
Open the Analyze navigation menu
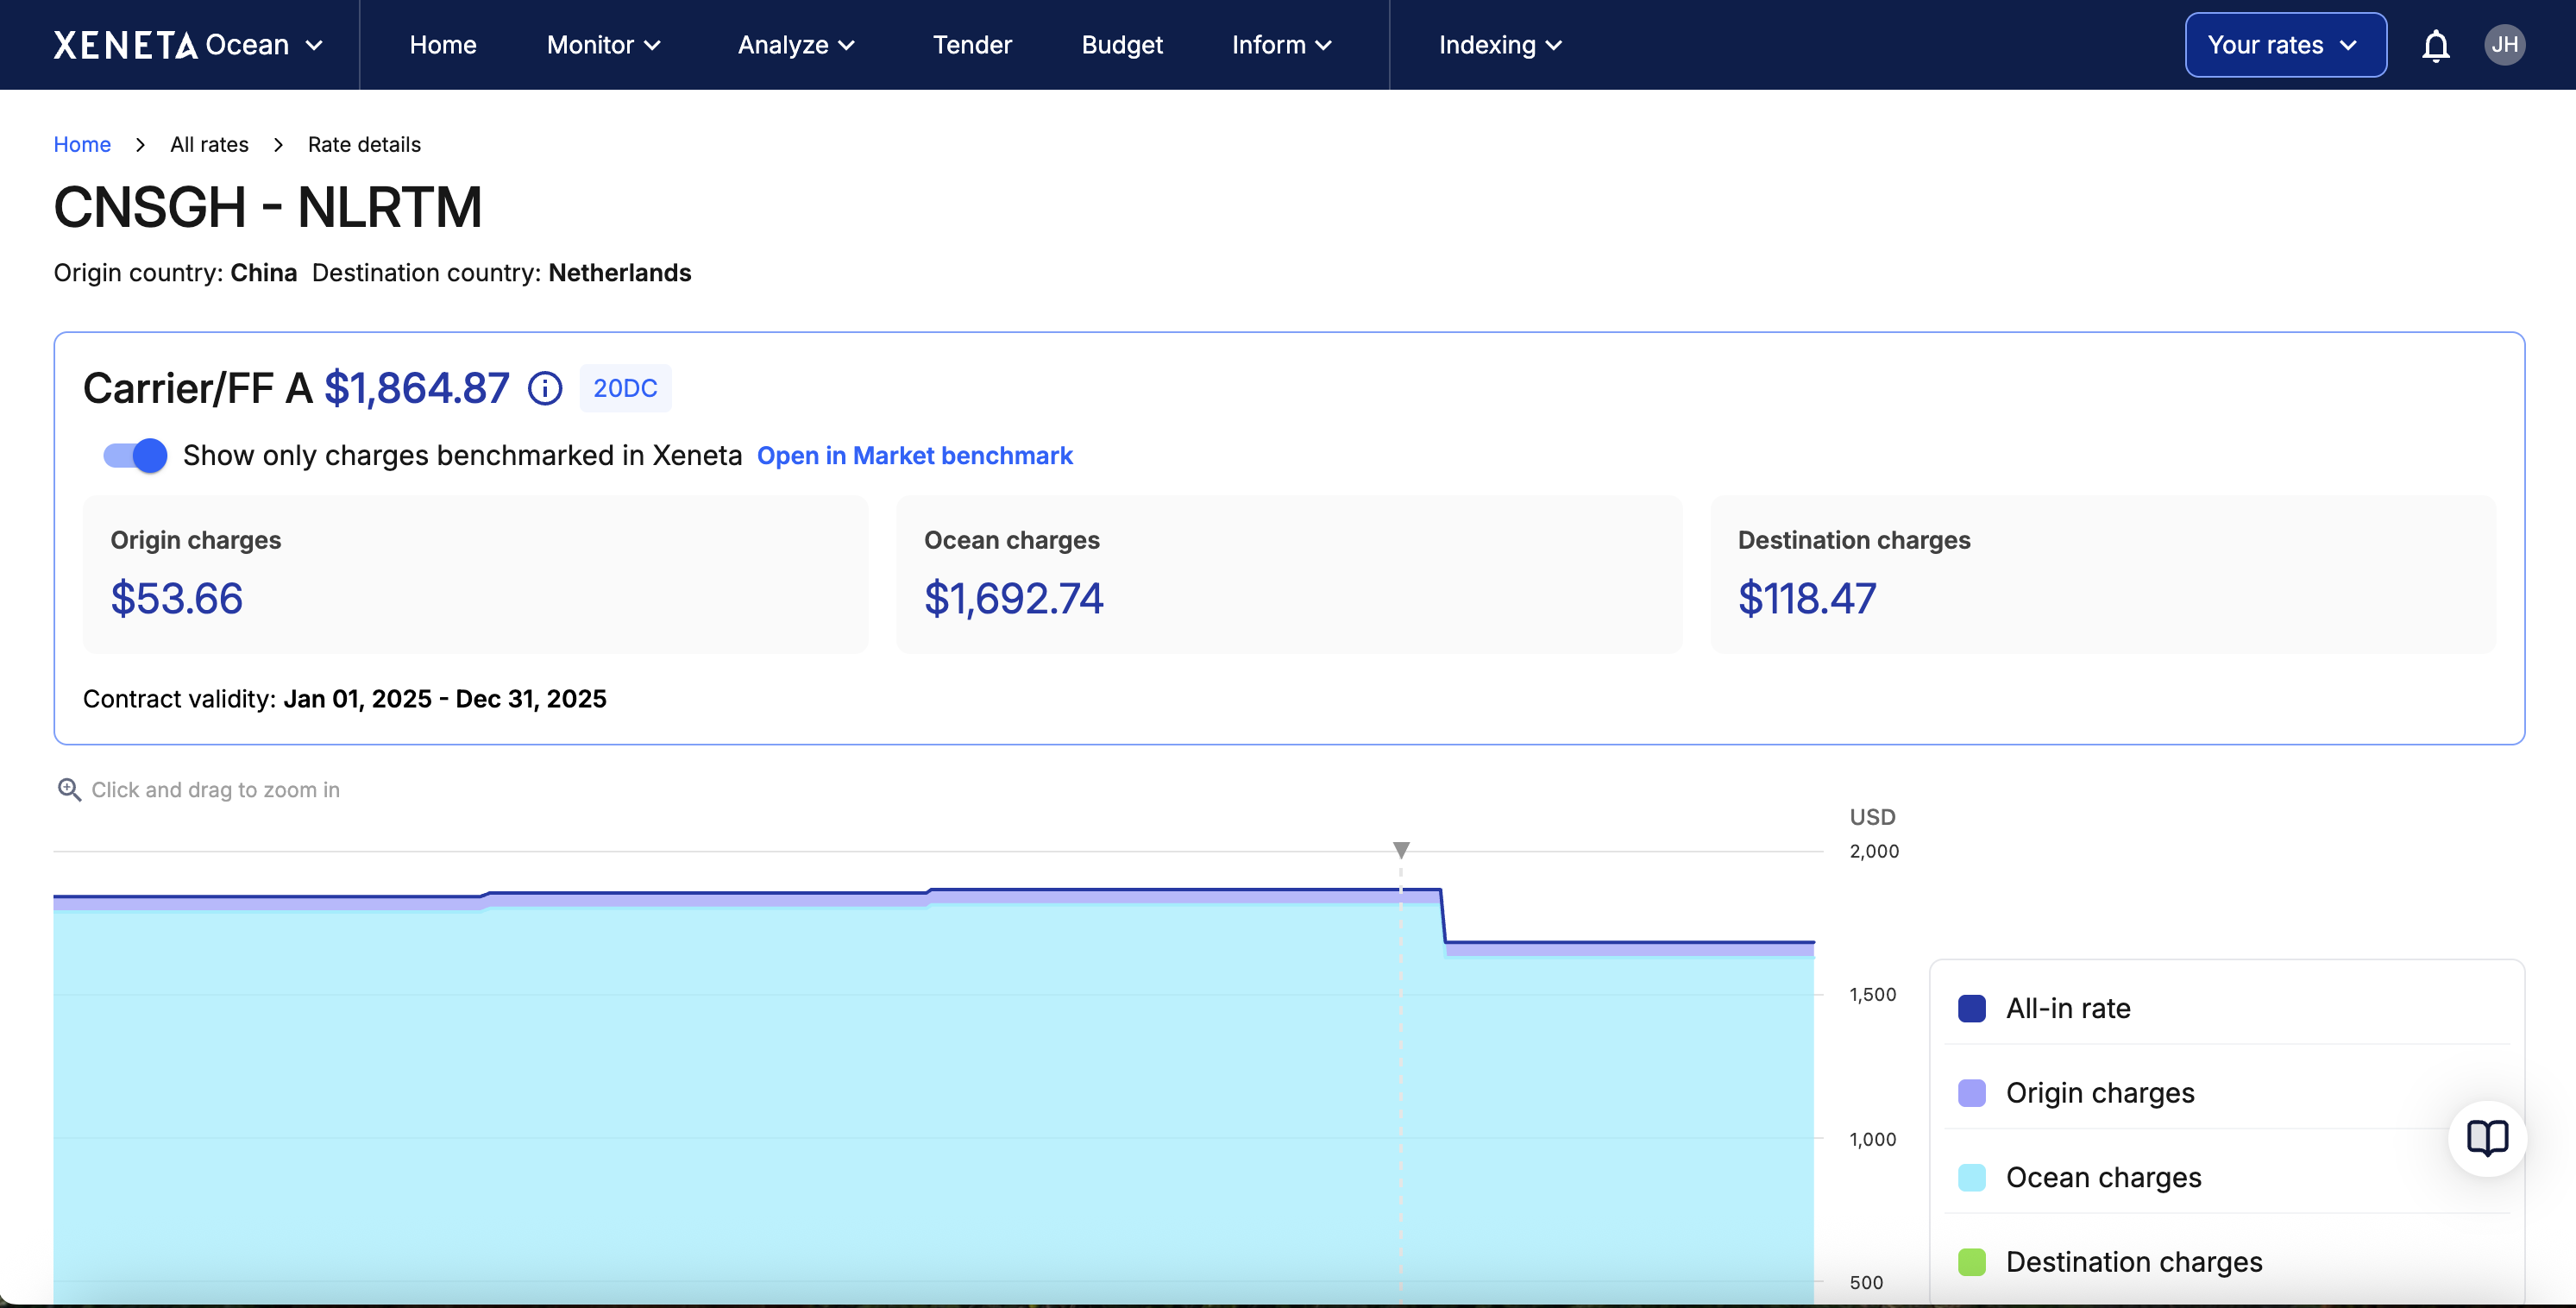(796, 45)
